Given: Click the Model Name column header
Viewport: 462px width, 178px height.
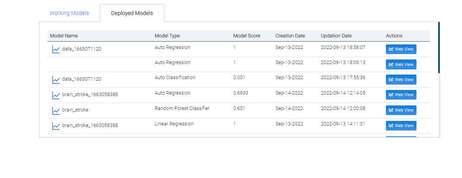Looking at the screenshot, I should click(x=64, y=36).
